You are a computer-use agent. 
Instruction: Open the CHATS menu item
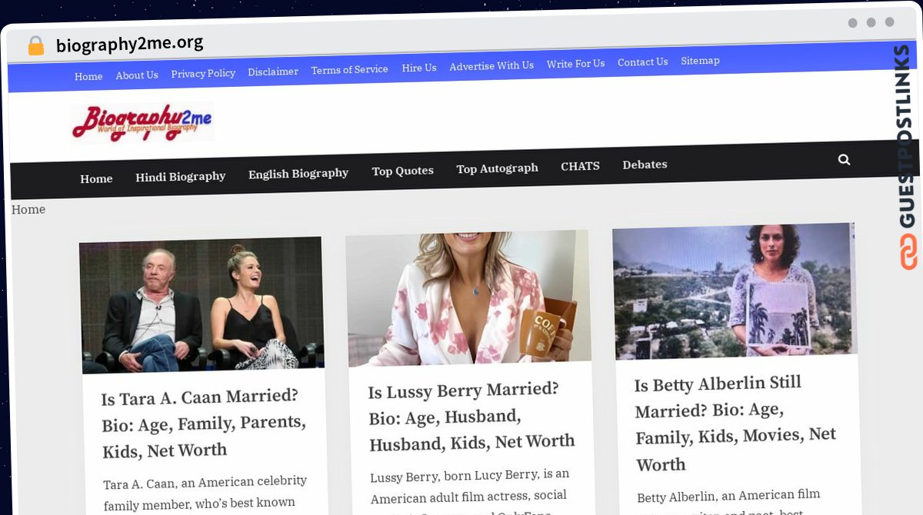tap(580, 166)
